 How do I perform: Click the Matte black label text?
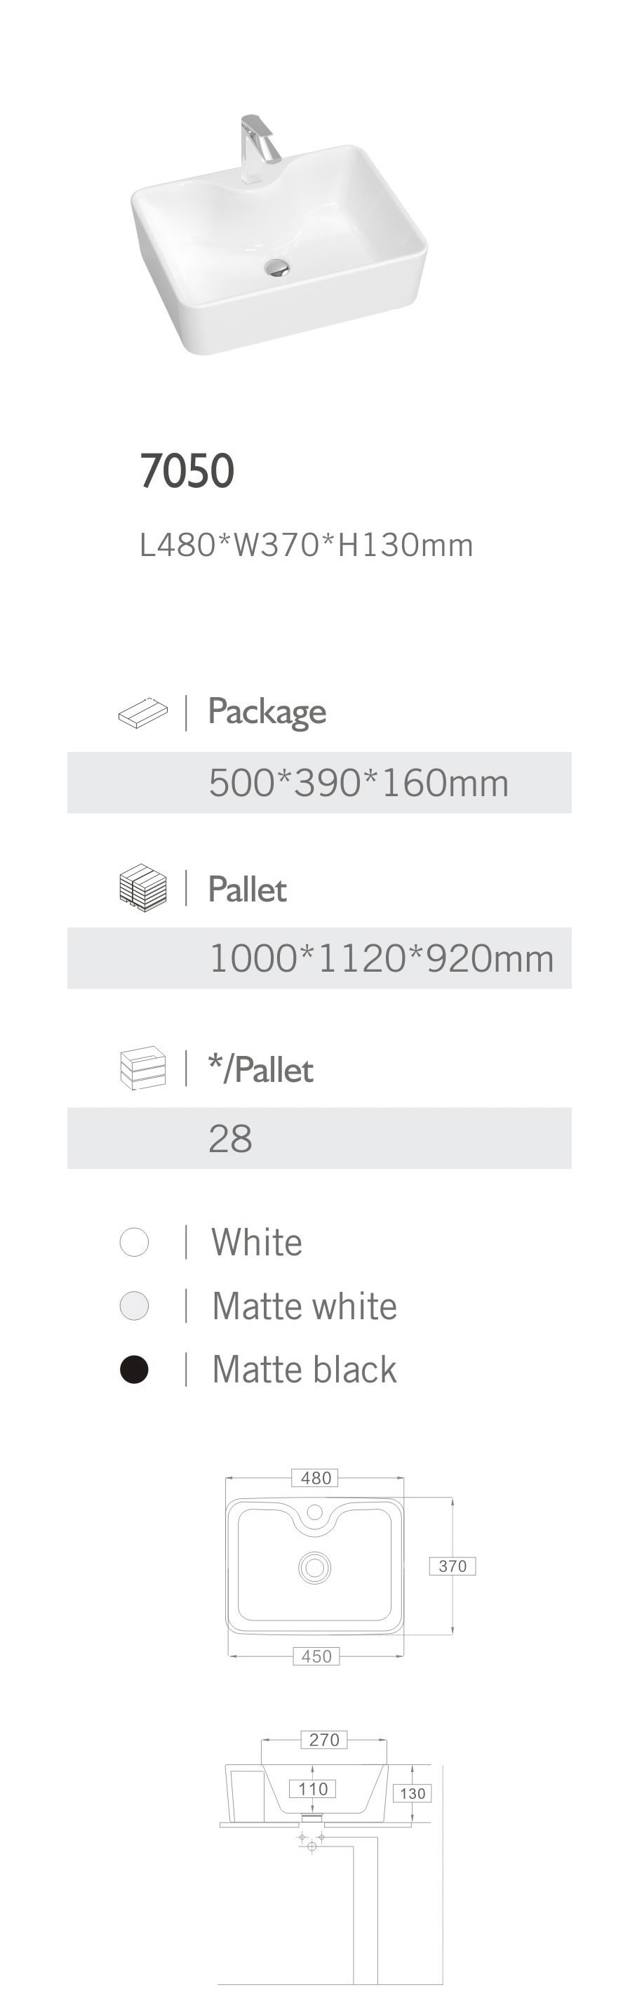pos(304,1369)
